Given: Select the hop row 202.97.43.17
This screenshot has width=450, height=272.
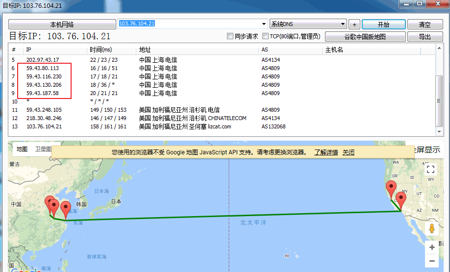Looking at the screenshot, I should click(x=222, y=60).
